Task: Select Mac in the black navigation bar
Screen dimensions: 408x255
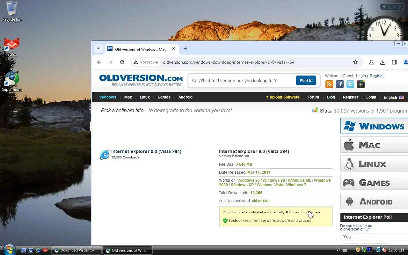Action: (128, 97)
